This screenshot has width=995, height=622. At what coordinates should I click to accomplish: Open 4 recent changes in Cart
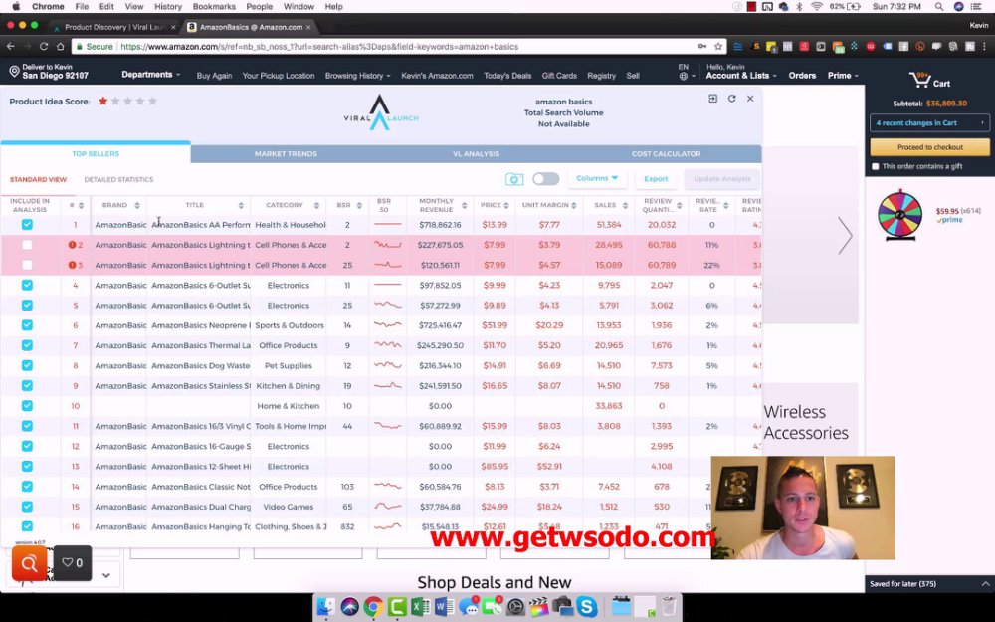(929, 123)
